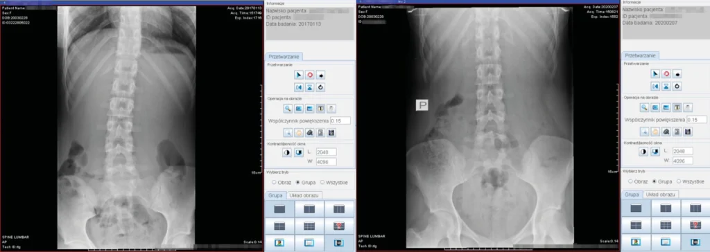Select 'Grupa' mode radio in 2017 study panel
This screenshot has height=252, width=710.
coord(298,182)
